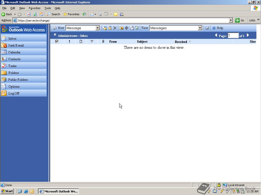Click the Search/Find text icon
Viewport: 261px width, 195px height.
click(126, 28)
